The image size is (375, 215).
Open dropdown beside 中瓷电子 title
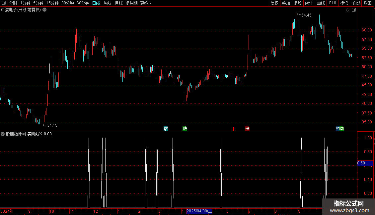tap(44, 10)
